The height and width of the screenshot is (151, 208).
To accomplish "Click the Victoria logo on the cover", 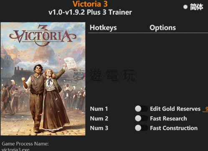I will click(x=43, y=36).
